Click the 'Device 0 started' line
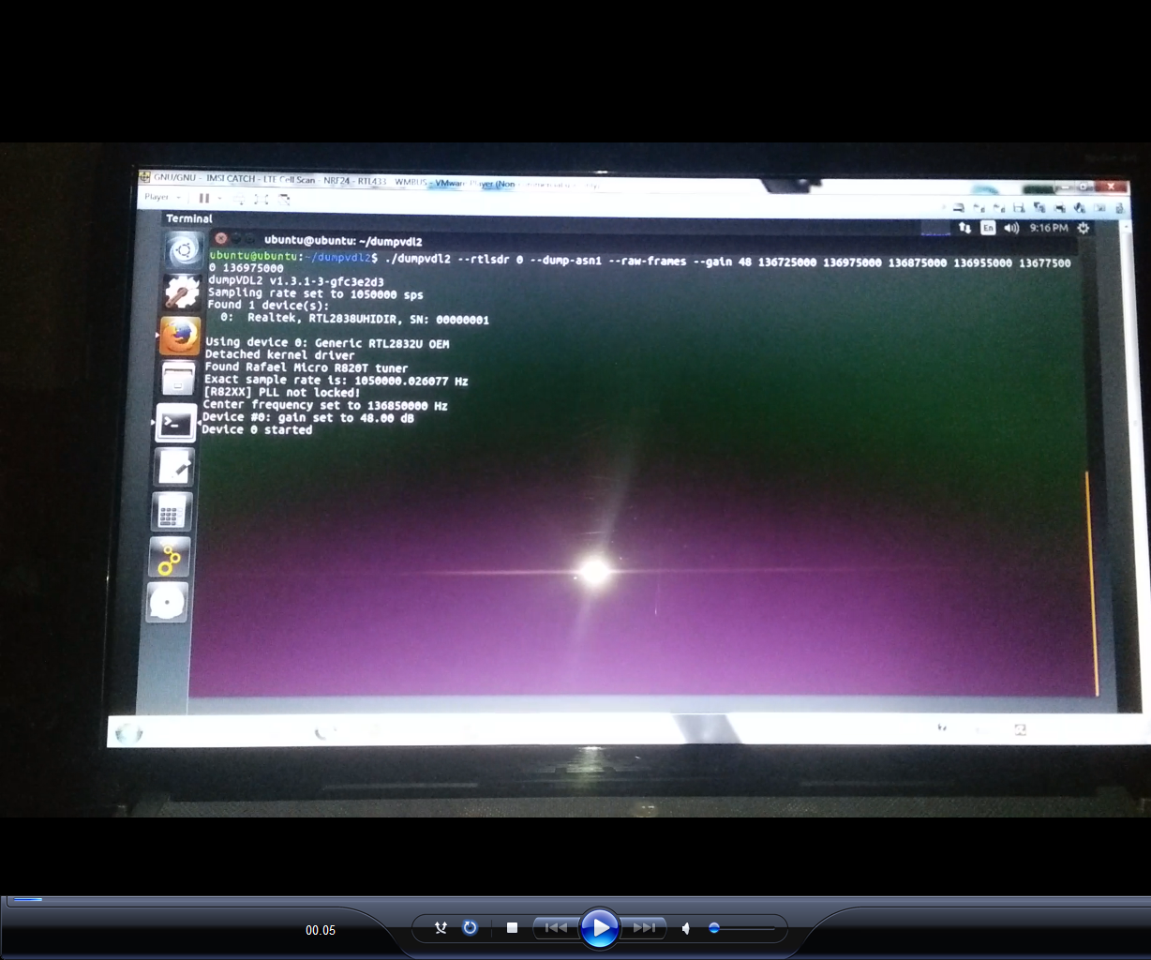The width and height of the screenshot is (1151, 960). click(257, 429)
